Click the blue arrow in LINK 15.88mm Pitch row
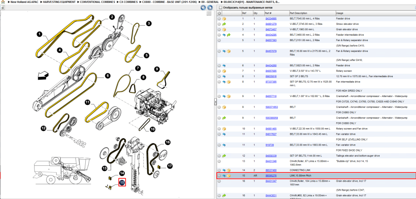416x199 pixels. tap(224, 176)
